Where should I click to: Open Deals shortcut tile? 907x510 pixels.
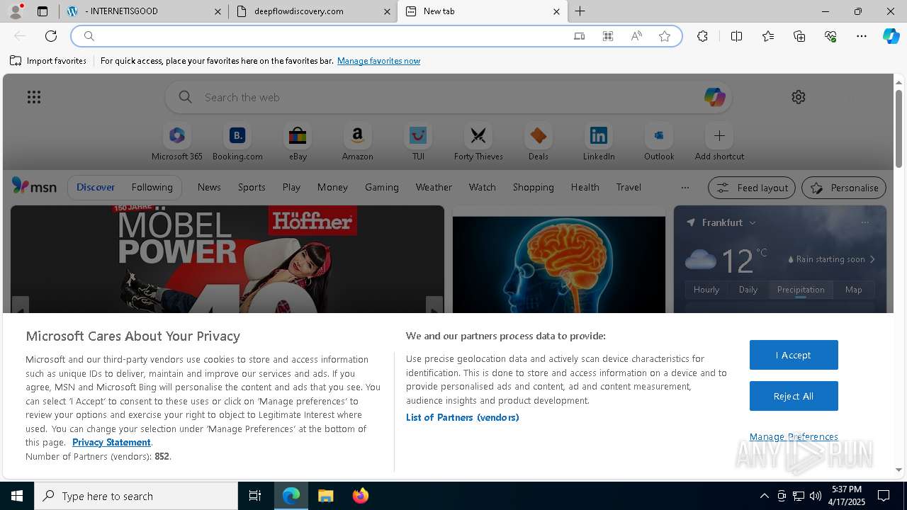pos(538,142)
